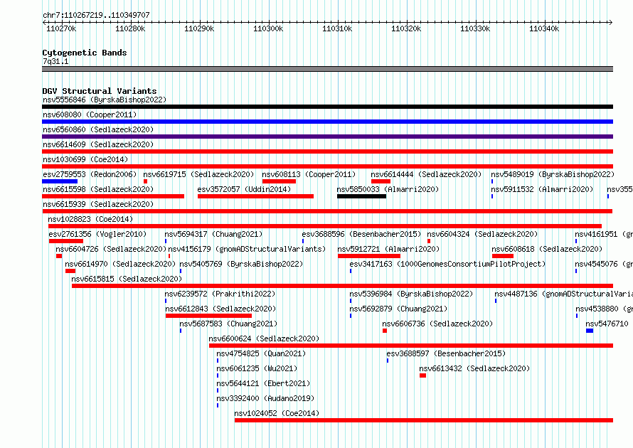Open nsv4156179 (gnomADStructuralVariants) label
The image size is (633, 448).
click(247, 249)
